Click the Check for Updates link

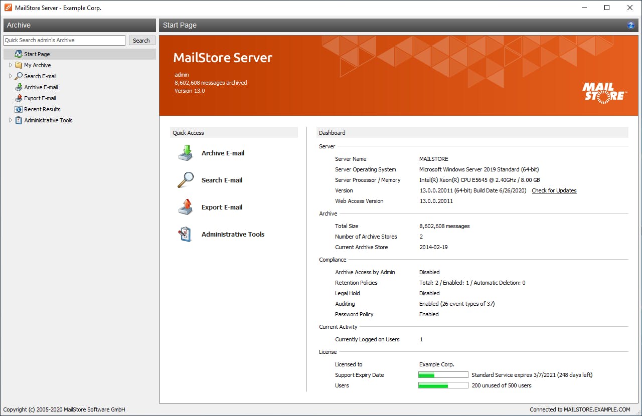click(554, 190)
